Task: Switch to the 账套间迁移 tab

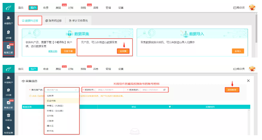Action: click(53, 21)
